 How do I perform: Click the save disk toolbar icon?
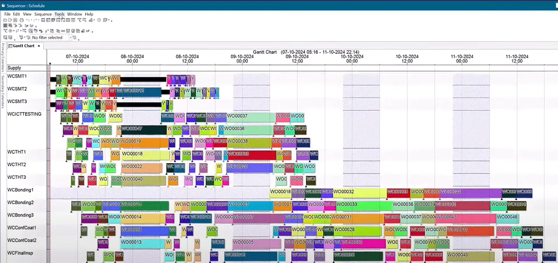(15, 20)
